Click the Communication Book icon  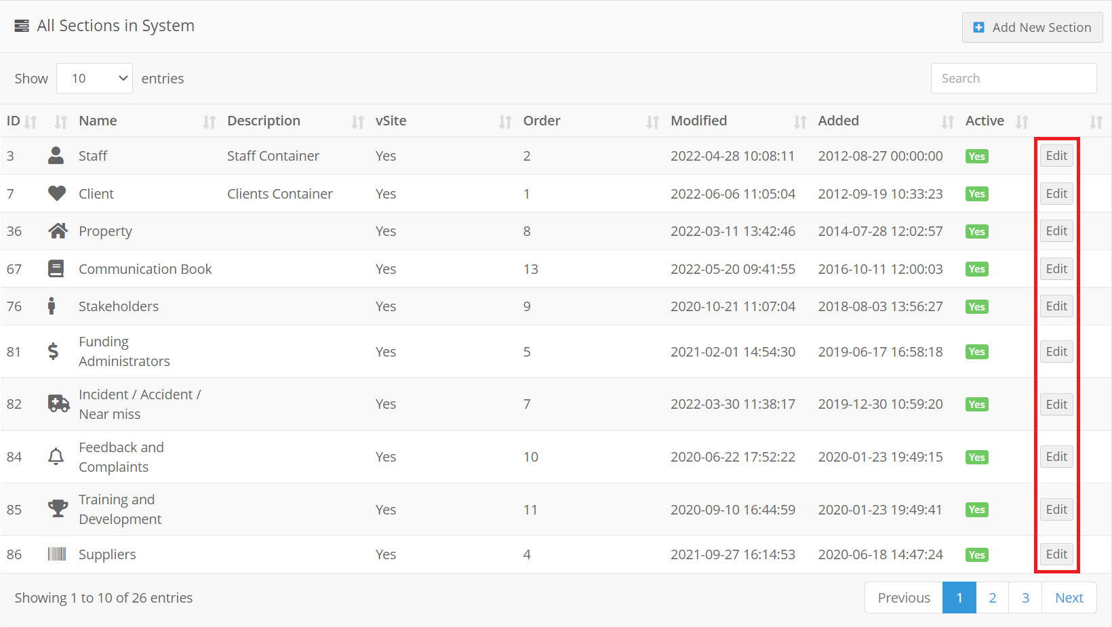tap(56, 269)
